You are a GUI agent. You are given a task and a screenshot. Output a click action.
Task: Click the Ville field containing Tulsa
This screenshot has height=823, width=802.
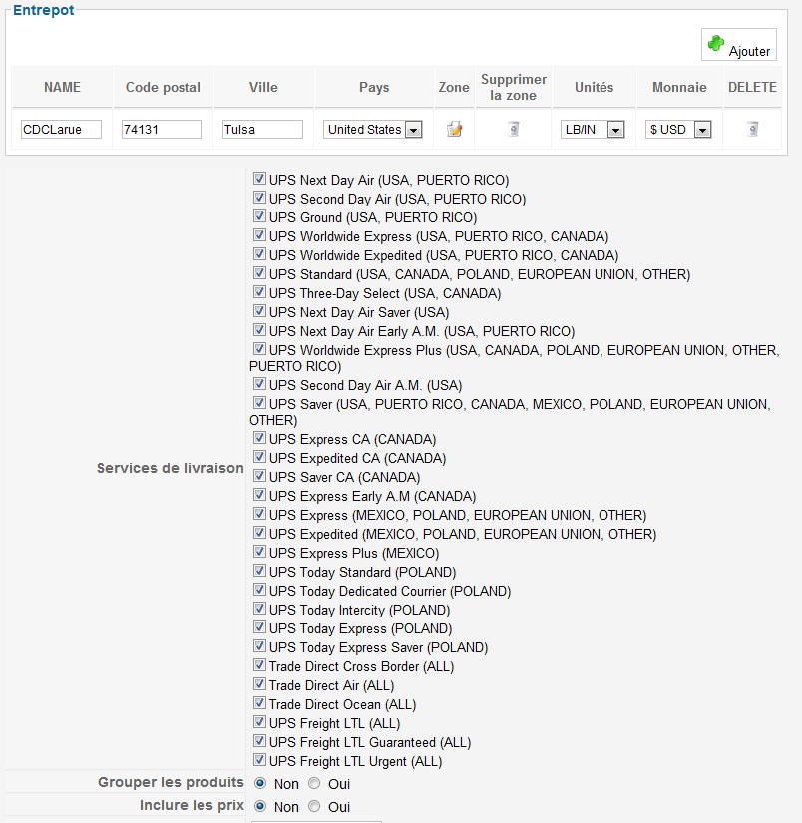coord(262,129)
